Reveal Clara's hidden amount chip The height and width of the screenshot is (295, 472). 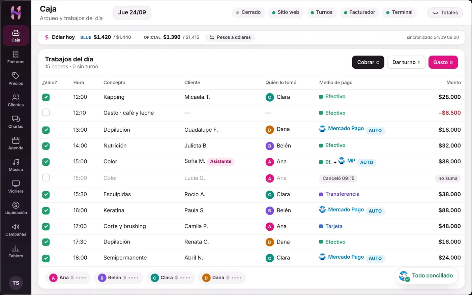tap(171, 278)
